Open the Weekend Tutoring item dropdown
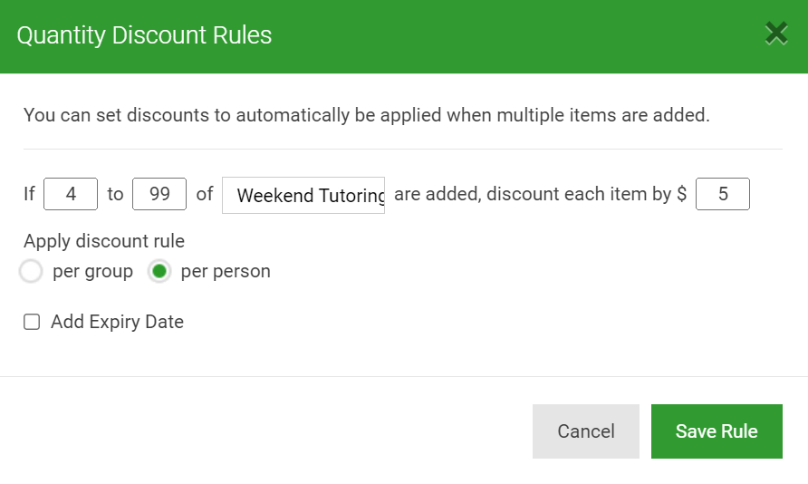The width and height of the screenshot is (808, 484). coord(303,195)
